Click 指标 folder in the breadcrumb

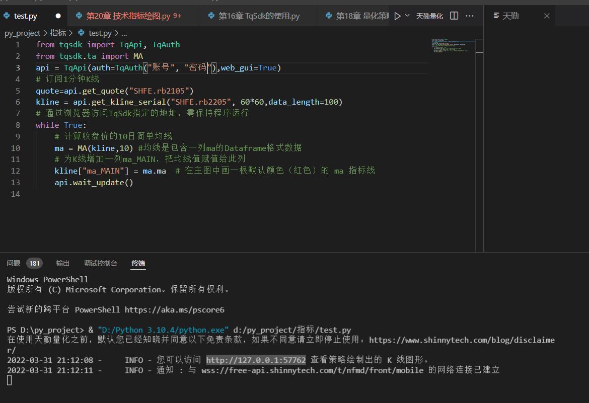click(58, 33)
